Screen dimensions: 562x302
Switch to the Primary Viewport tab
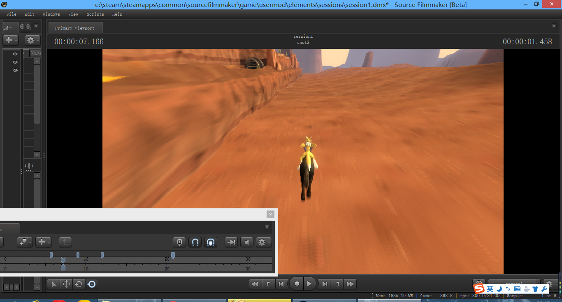pos(75,28)
